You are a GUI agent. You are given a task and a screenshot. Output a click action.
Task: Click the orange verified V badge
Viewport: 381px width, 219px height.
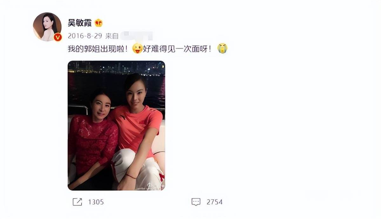pyautogui.click(x=57, y=37)
